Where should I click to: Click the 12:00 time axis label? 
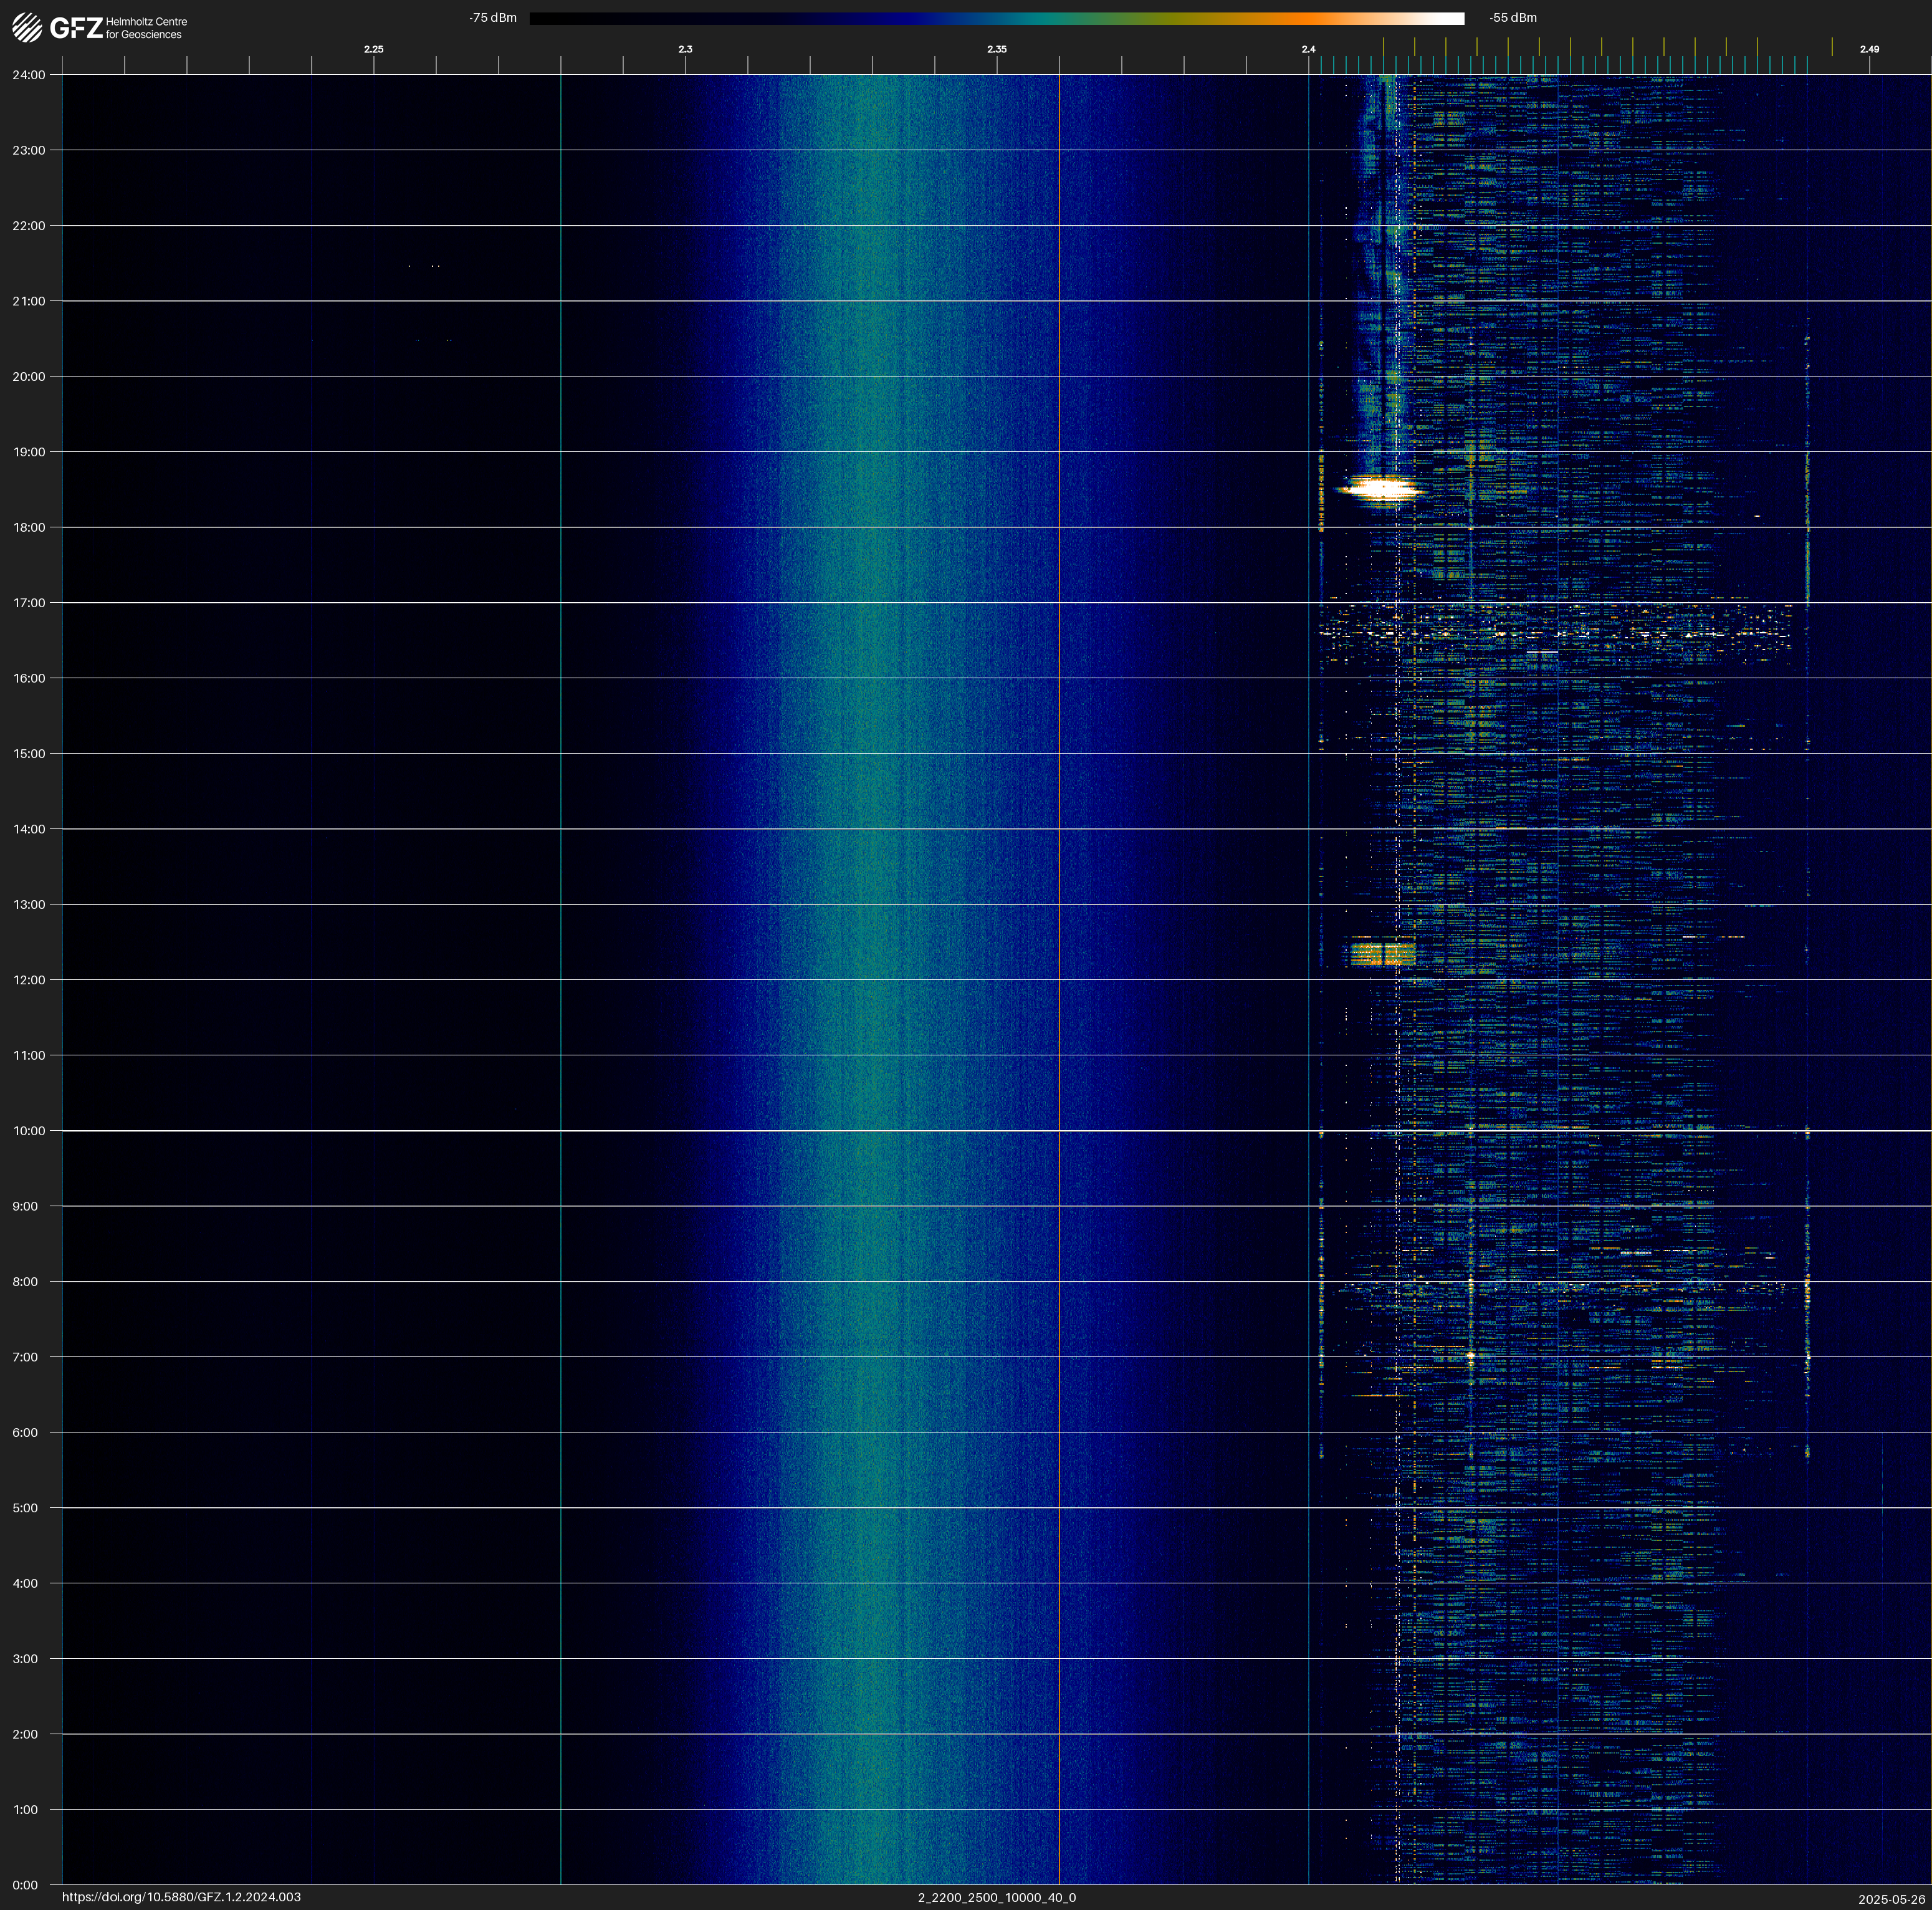(29, 980)
